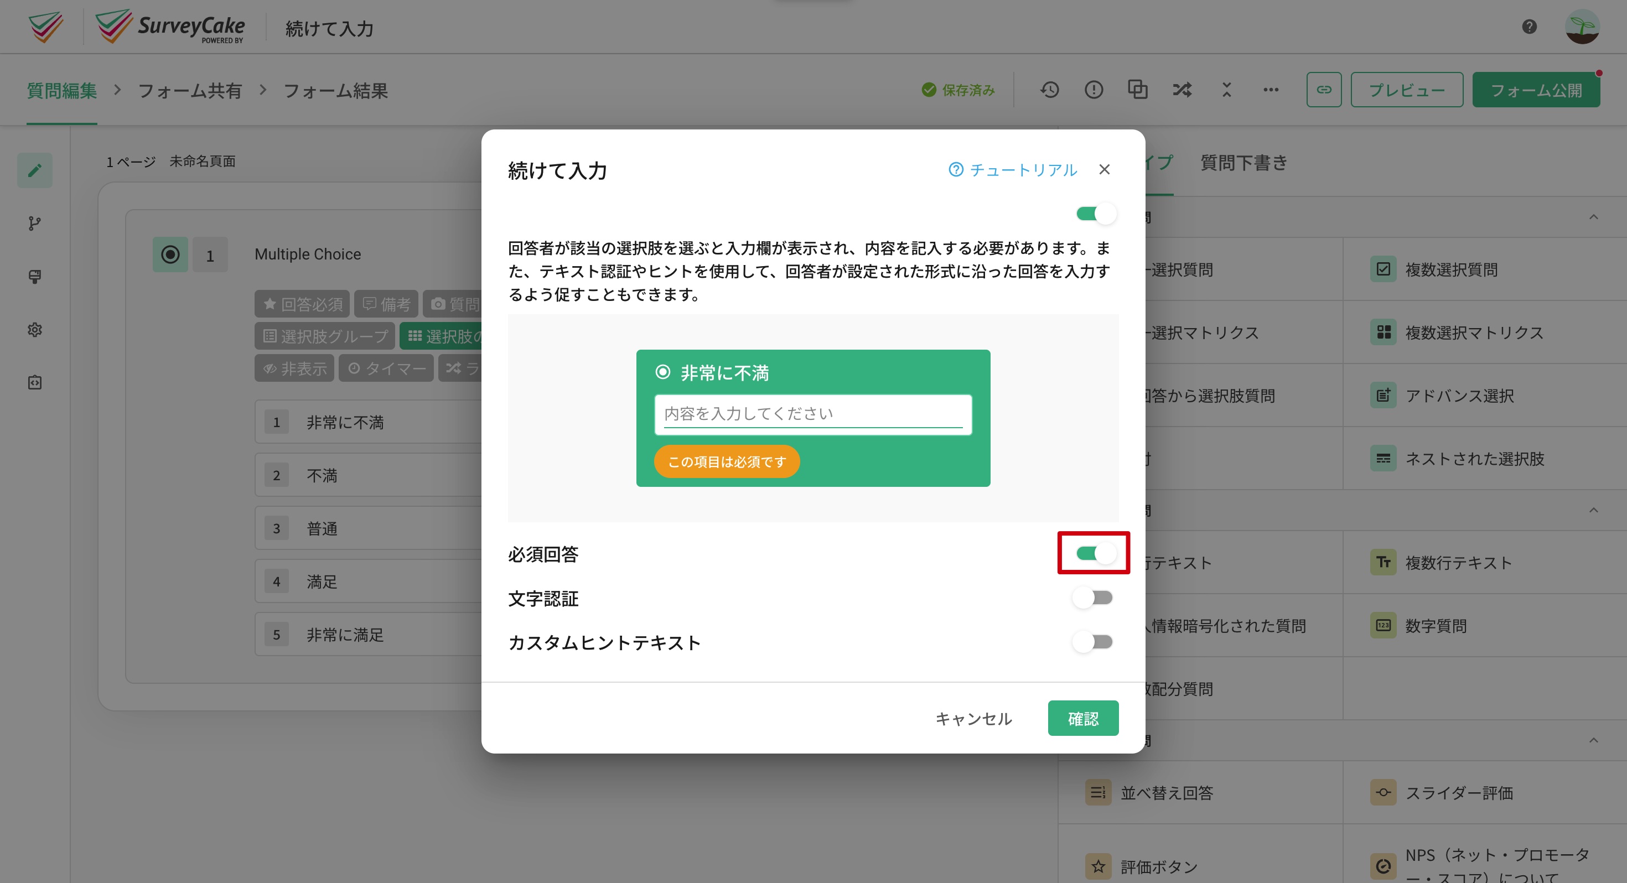Screen dimensions: 1627x883
Task: Switch to the フォーム共有 step
Action: click(189, 90)
